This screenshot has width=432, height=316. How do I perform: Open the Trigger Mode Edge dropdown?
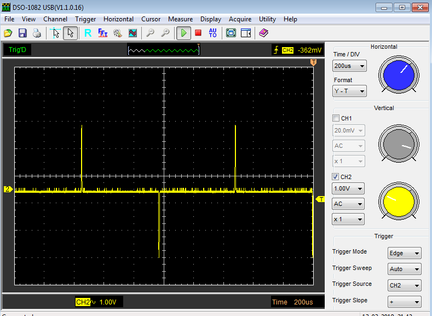tap(404, 253)
